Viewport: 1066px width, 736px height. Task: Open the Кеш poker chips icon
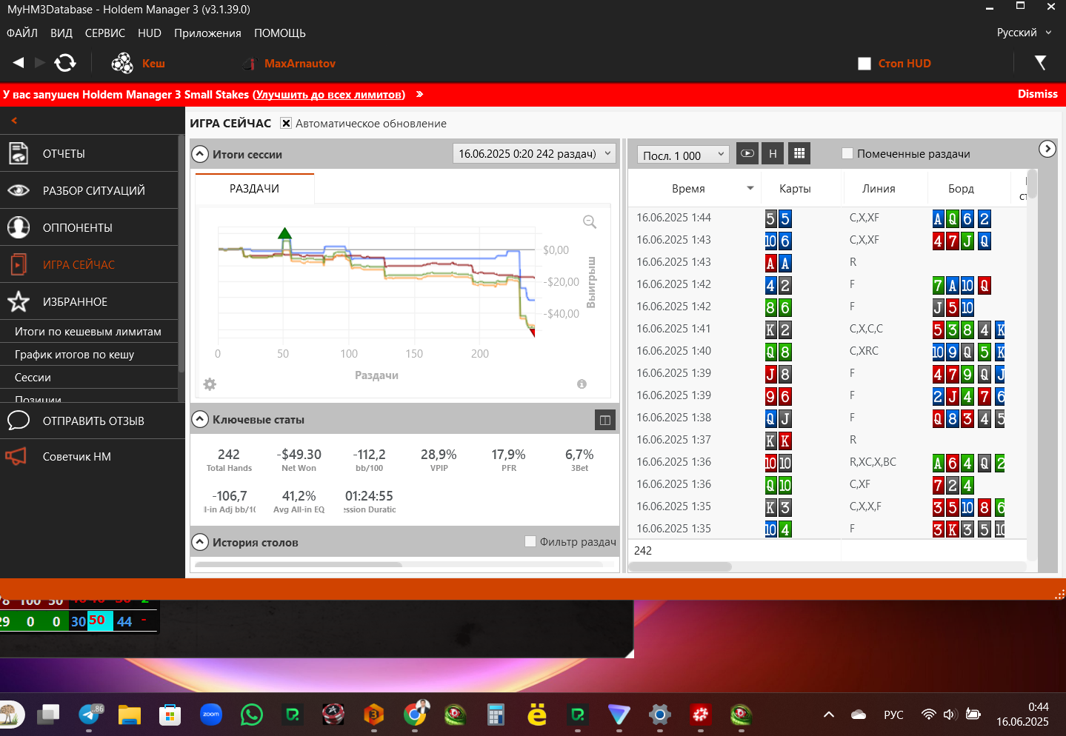122,64
